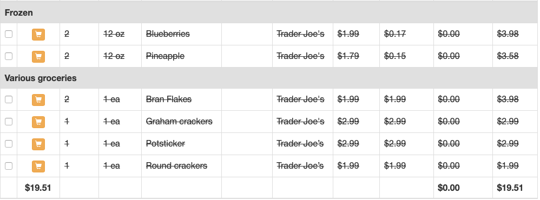
Task: Click the 12 oz size of Blueberries
Action: pyautogui.click(x=114, y=34)
